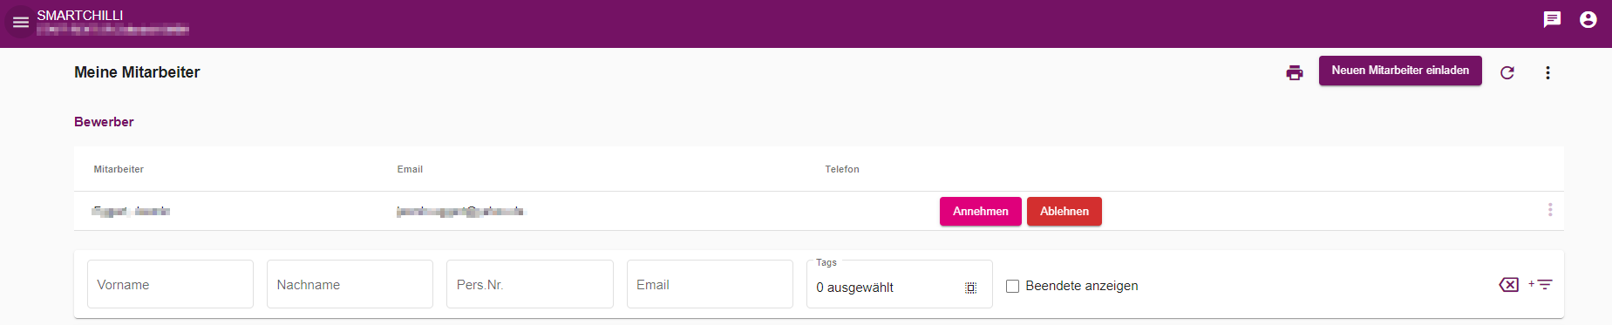The height and width of the screenshot is (325, 1612).
Task: Click the Mitarbeiter column header
Action: coord(119,169)
